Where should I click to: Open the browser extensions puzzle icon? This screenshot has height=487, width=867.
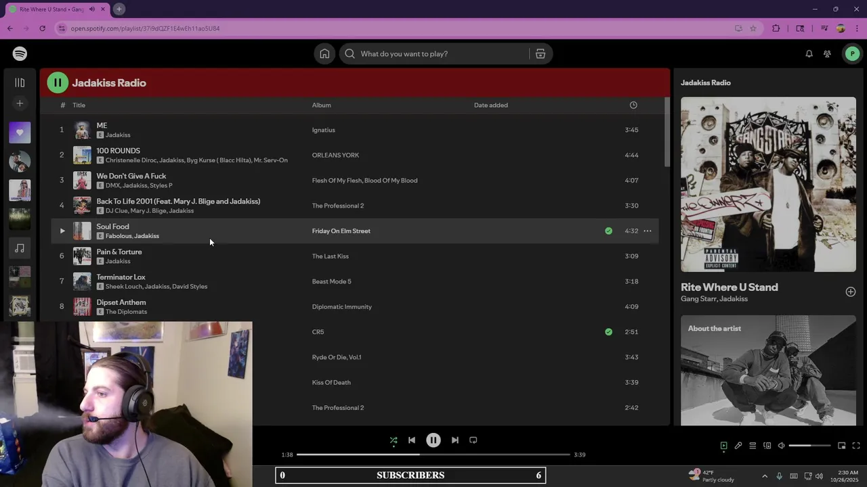point(776,28)
